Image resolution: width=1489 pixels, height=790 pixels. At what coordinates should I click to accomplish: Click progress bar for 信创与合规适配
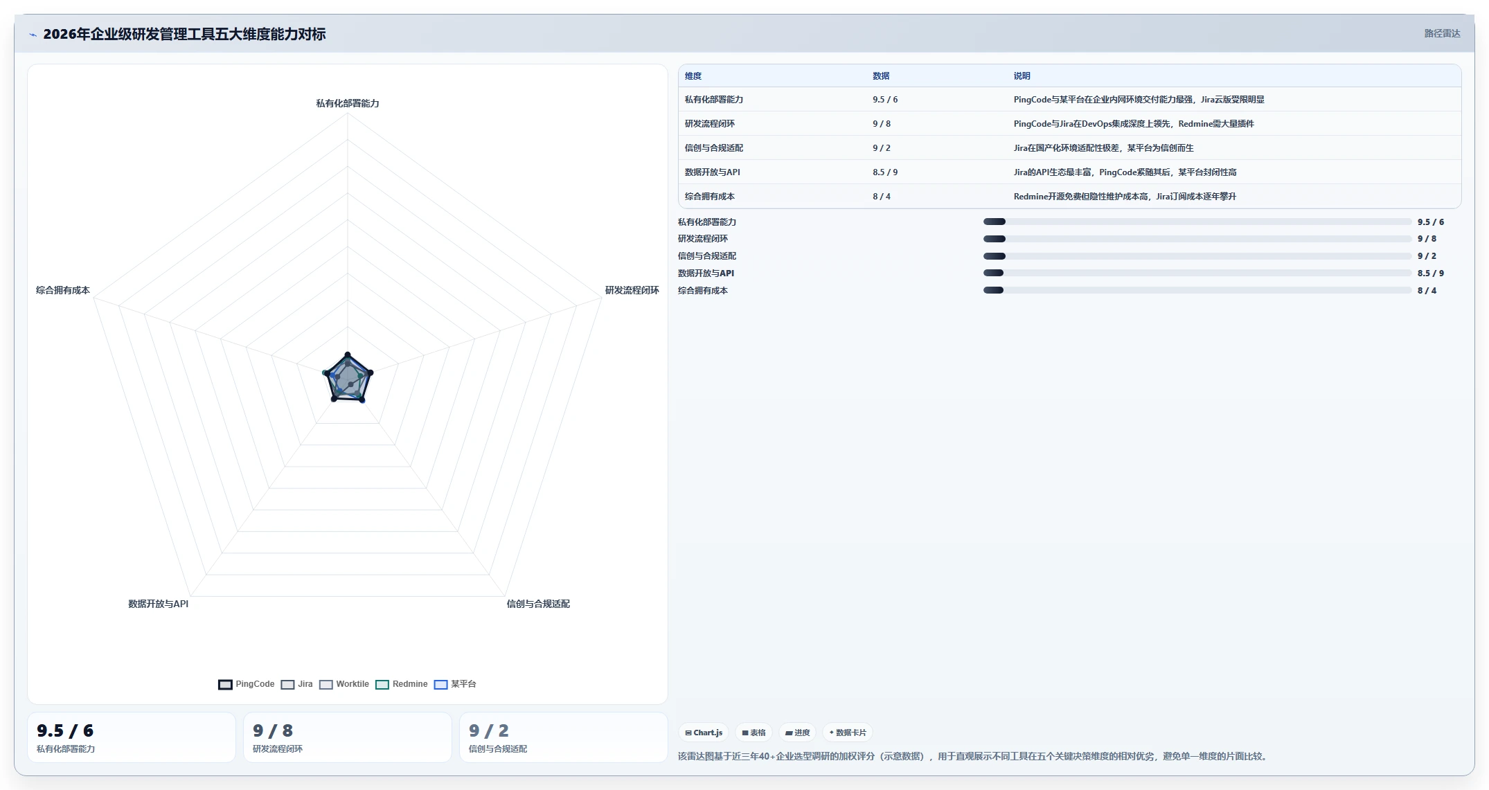pos(1197,256)
